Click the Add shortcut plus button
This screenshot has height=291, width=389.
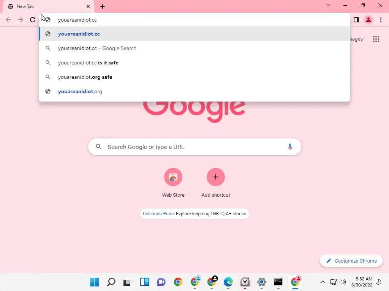[x=216, y=177]
